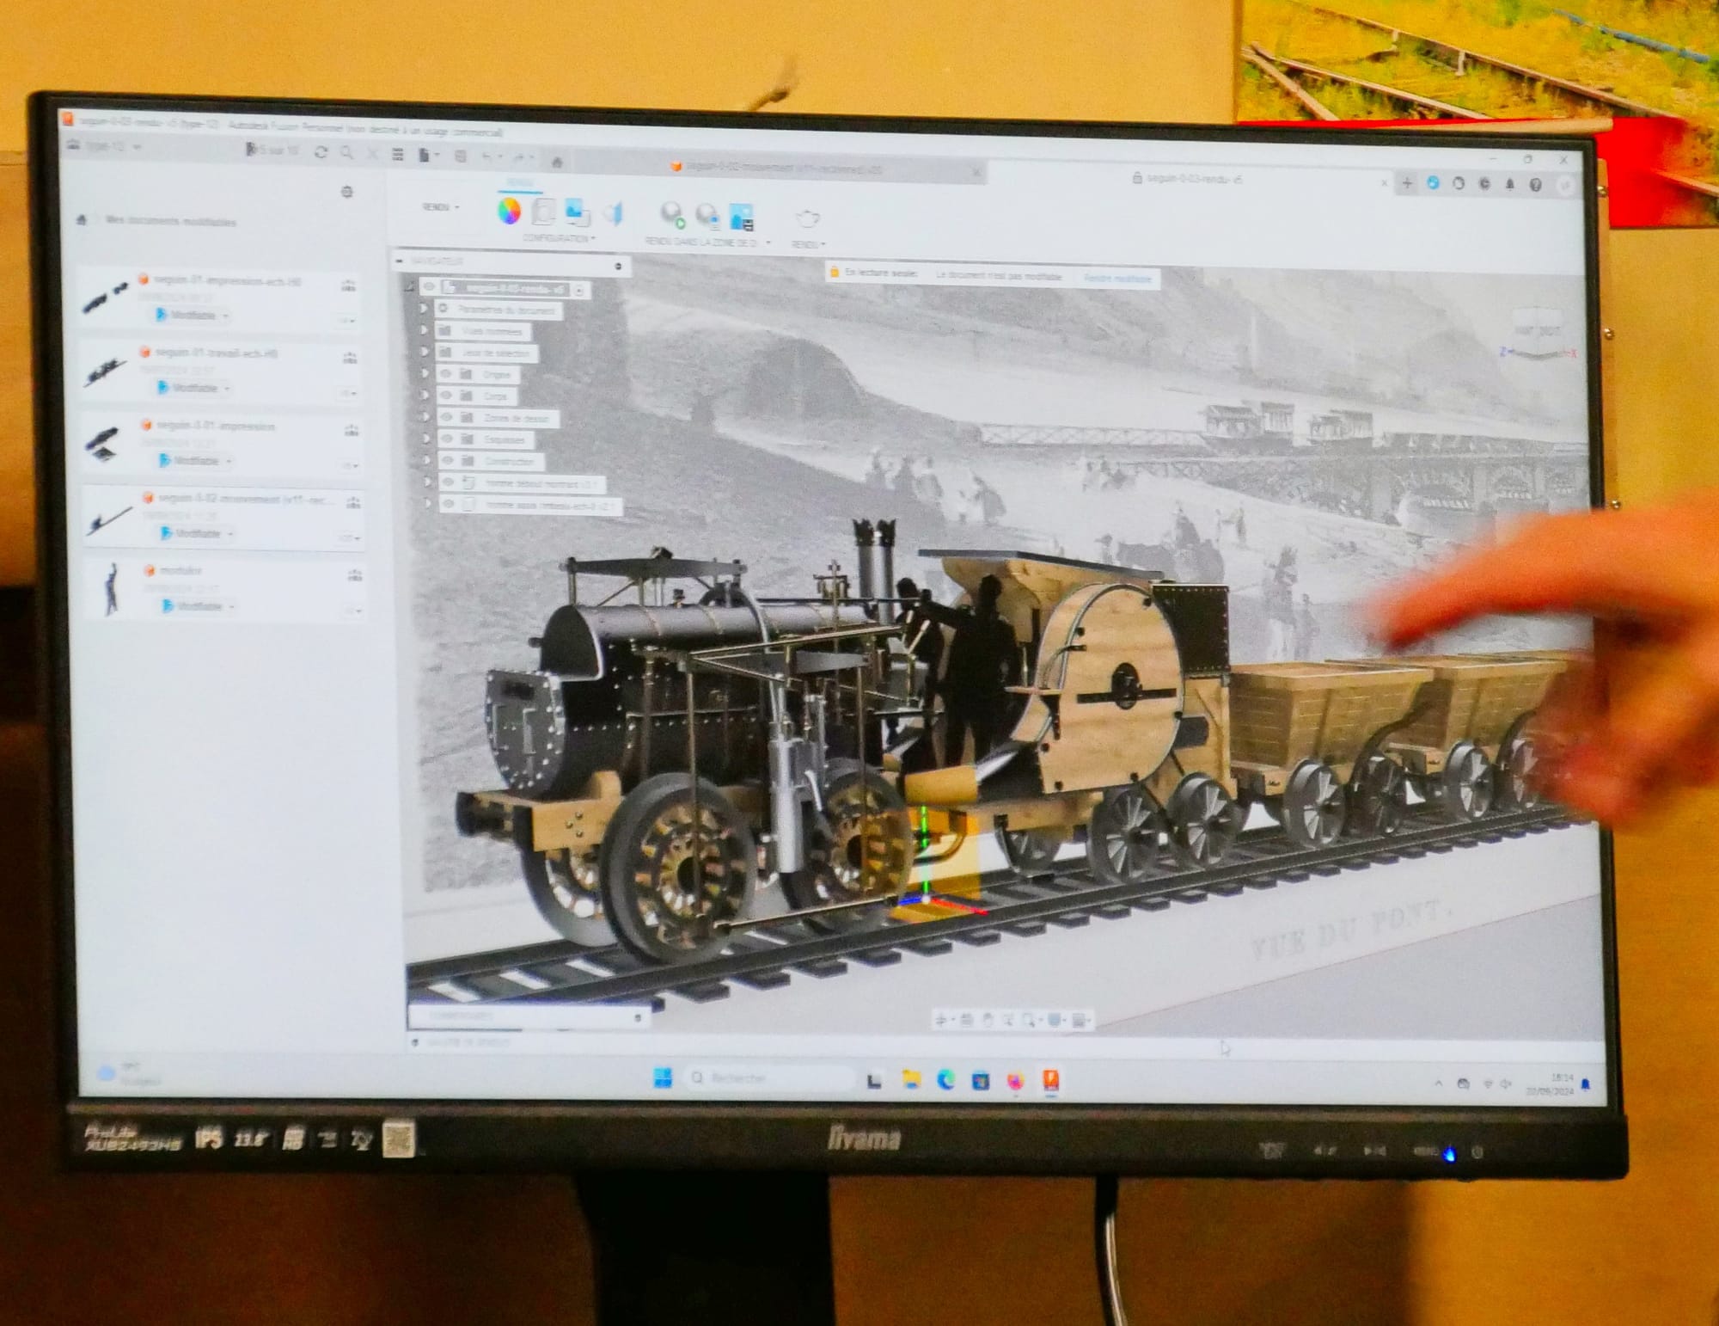Click the Scene Settings icon
This screenshot has width=1719, height=1326.
coord(543,212)
